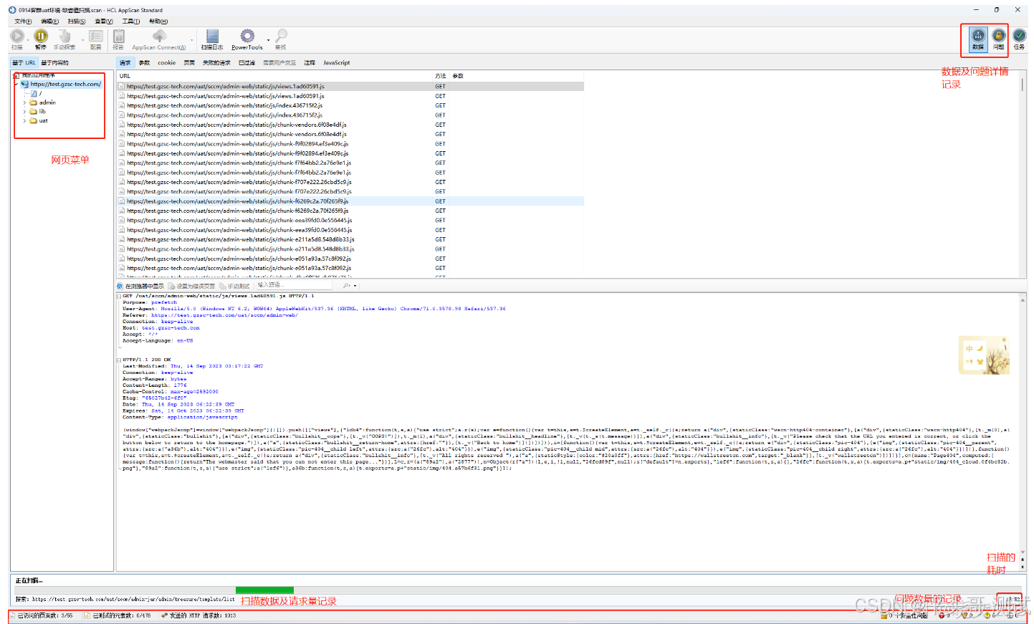1034x624 pixels.
Task: Open the 报告 report generator icon
Action: click(118, 36)
